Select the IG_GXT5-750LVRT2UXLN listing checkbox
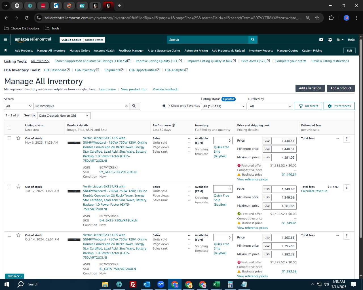The width and height of the screenshot is (363, 290). click(x=9, y=235)
